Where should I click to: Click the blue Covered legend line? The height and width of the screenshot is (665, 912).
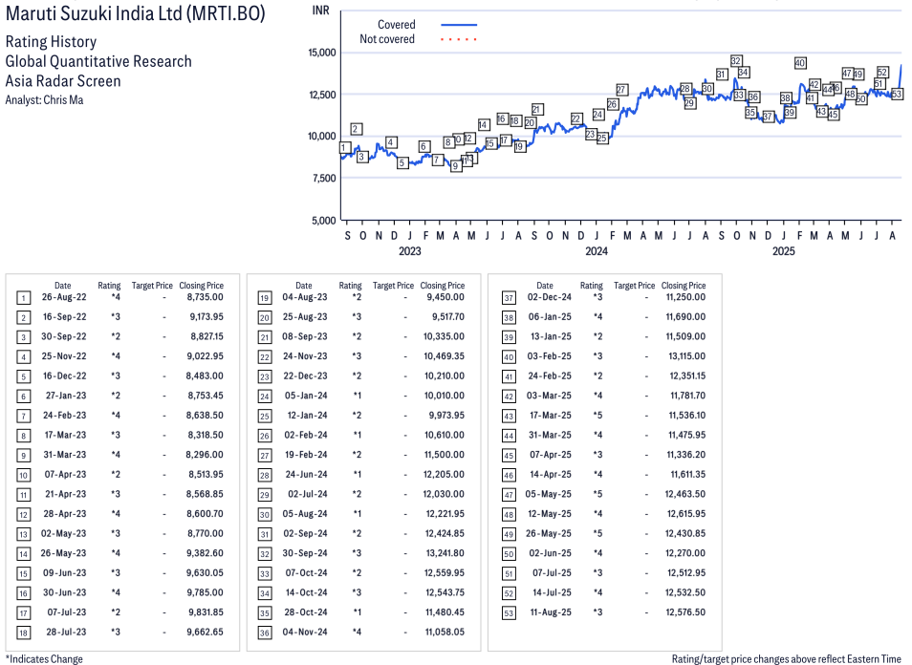[459, 25]
